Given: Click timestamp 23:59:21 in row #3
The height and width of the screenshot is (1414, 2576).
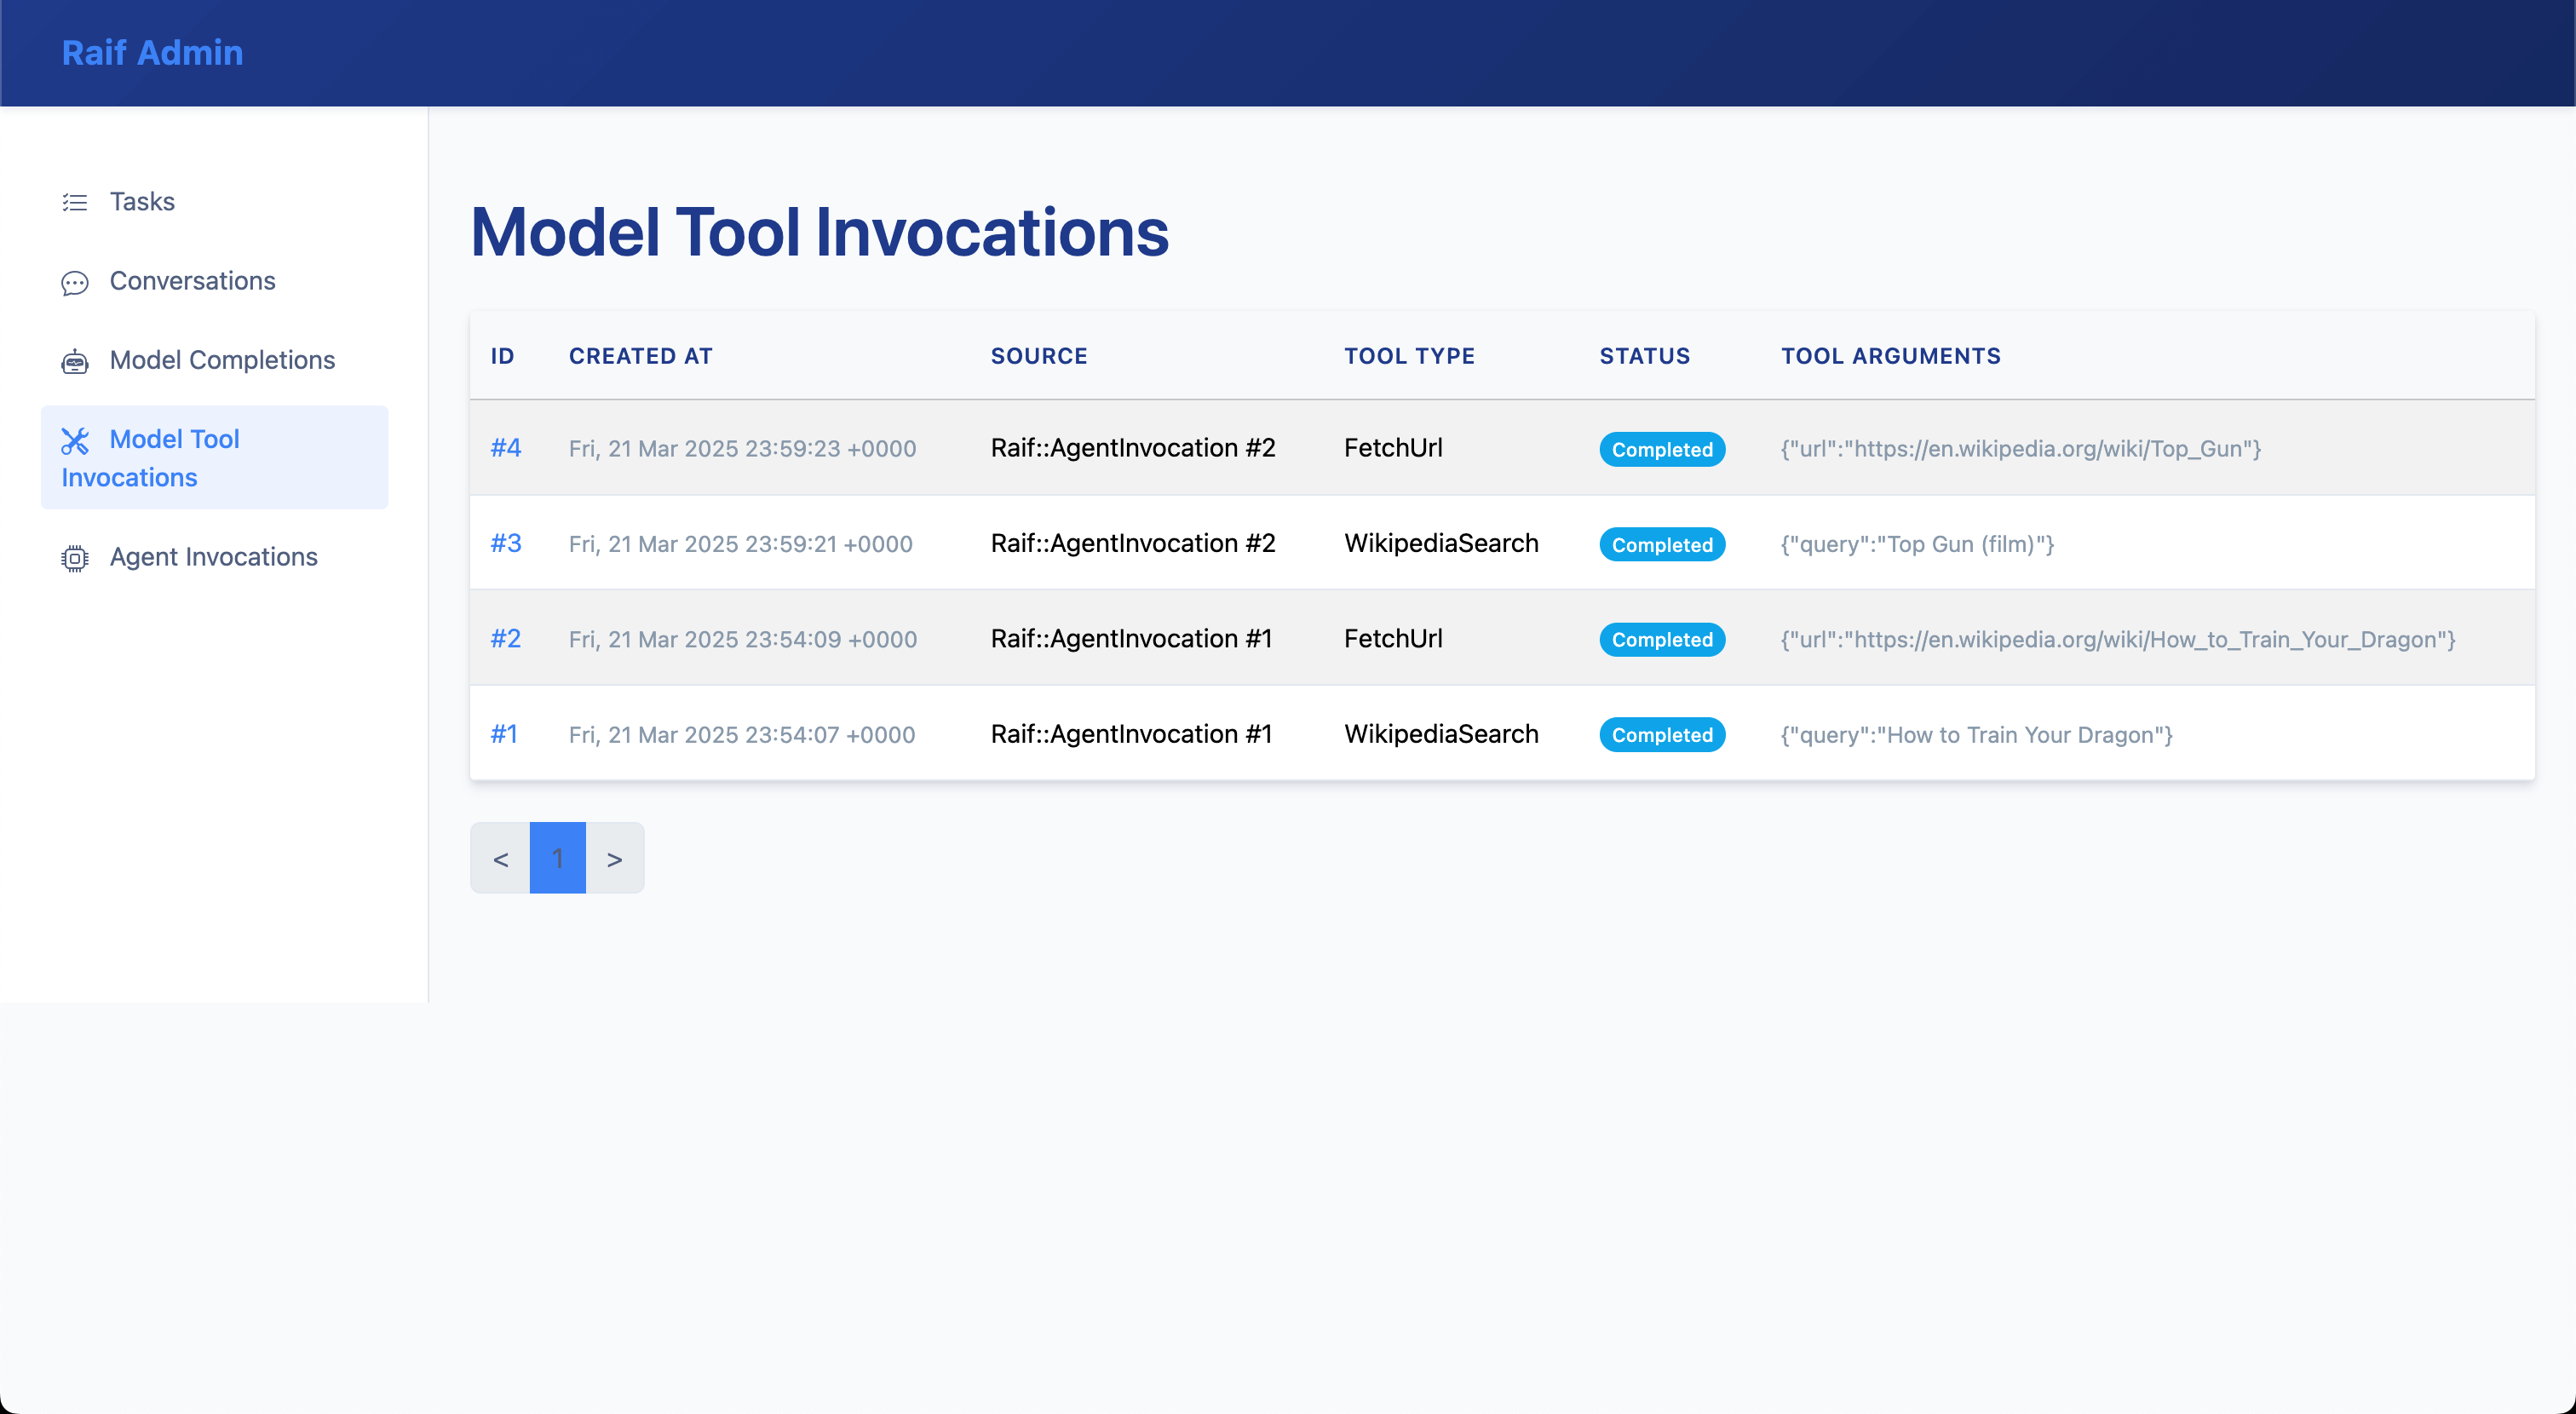Looking at the screenshot, I should tap(740, 544).
